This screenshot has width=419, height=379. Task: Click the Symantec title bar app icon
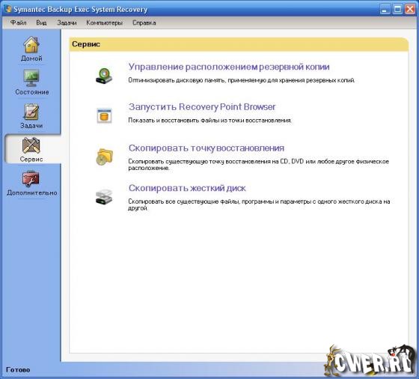coord(8,9)
